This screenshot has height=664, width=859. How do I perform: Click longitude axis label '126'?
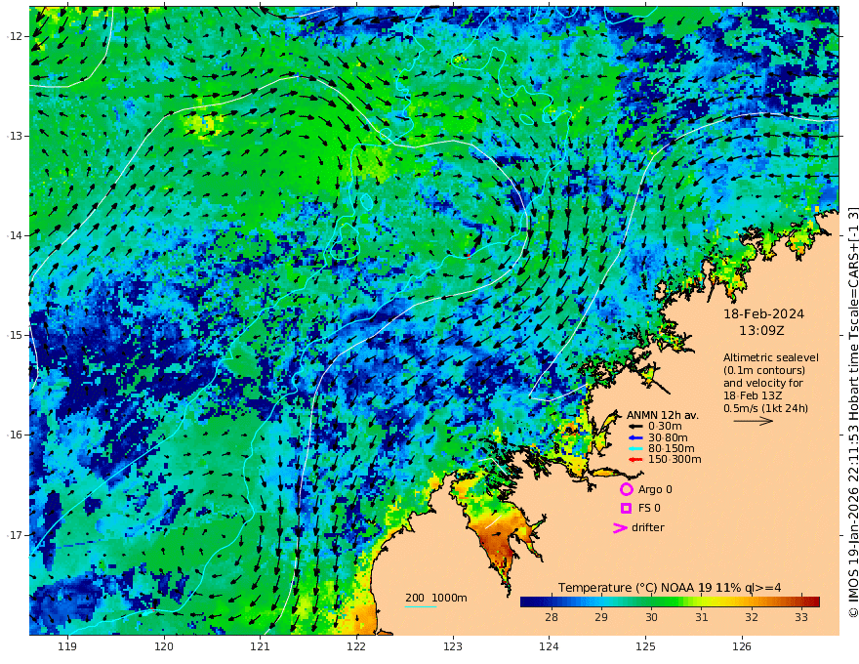tap(742, 646)
